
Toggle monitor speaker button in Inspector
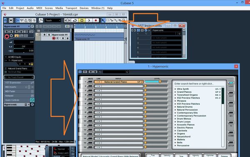(12, 36)
